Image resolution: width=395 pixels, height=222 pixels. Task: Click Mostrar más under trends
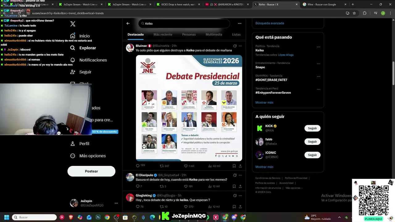point(264,102)
